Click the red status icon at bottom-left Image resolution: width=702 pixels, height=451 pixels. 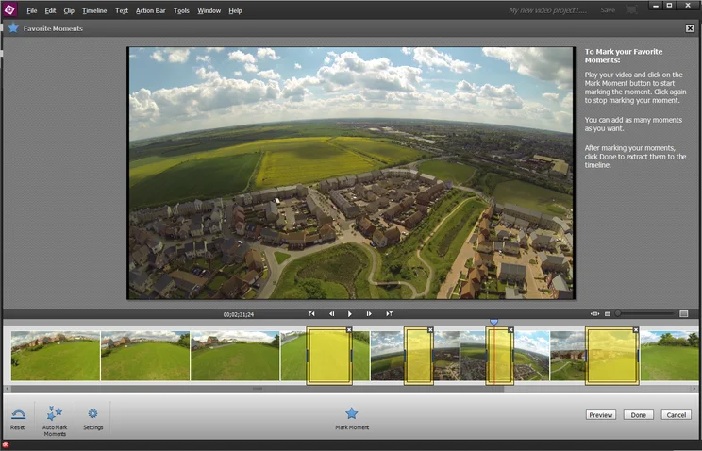point(6,444)
